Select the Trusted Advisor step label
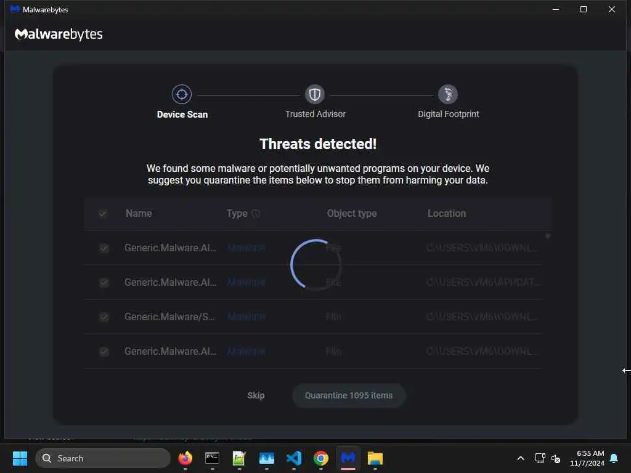This screenshot has height=473, width=631. coord(315,114)
